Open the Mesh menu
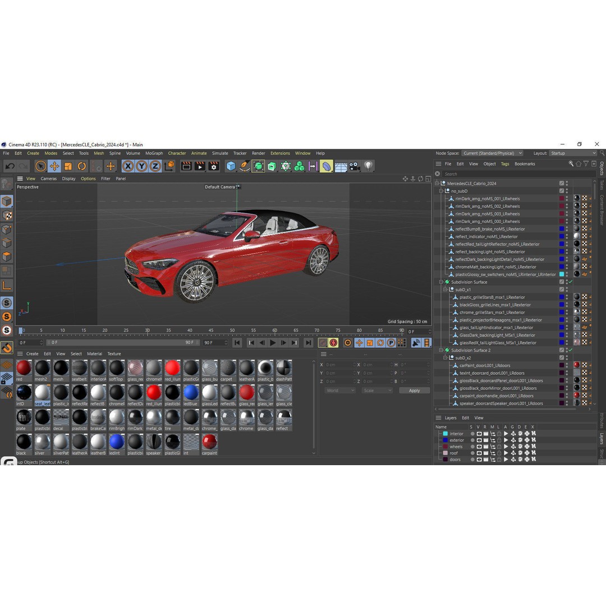 coord(99,153)
